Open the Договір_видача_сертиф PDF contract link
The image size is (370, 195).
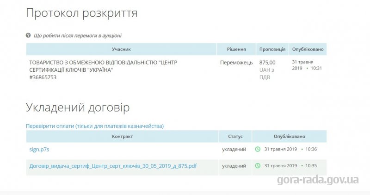(x=113, y=166)
